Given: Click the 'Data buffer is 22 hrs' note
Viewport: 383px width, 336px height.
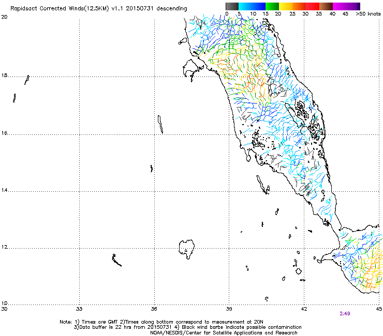Looking at the screenshot, I should pos(187,327).
